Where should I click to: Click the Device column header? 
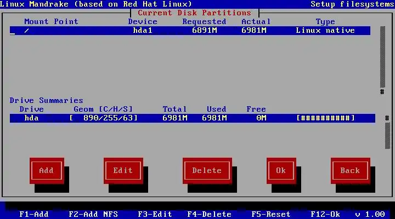[x=143, y=21]
